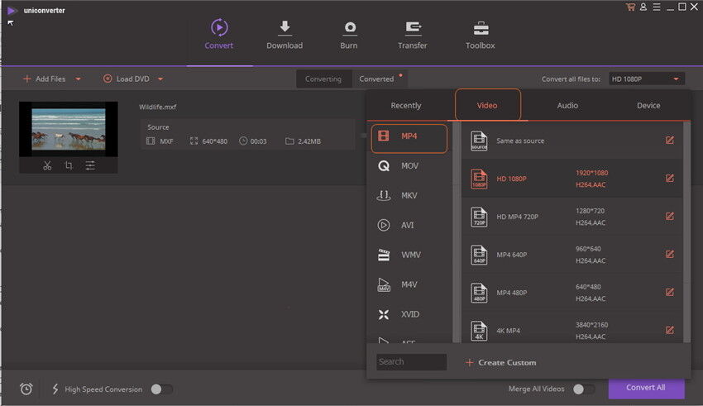
Task: Open the Converting tab
Action: [323, 79]
